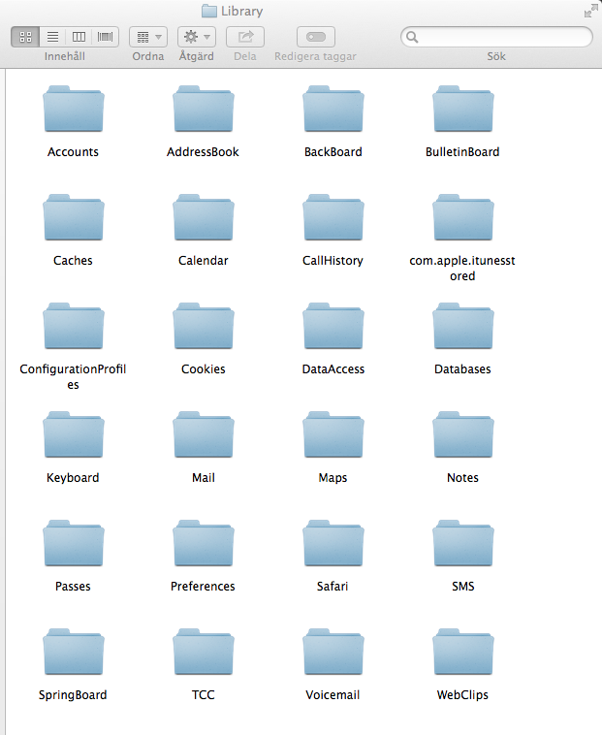
Task: Click the 'ConfigurationProfiles' name label
Action: [x=73, y=377]
